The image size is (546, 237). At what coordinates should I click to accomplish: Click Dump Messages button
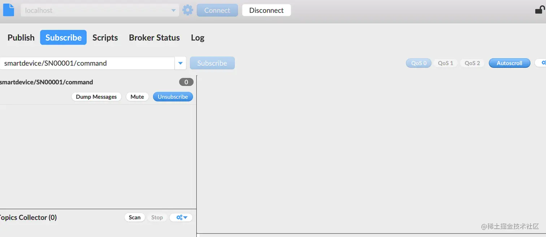coord(96,97)
